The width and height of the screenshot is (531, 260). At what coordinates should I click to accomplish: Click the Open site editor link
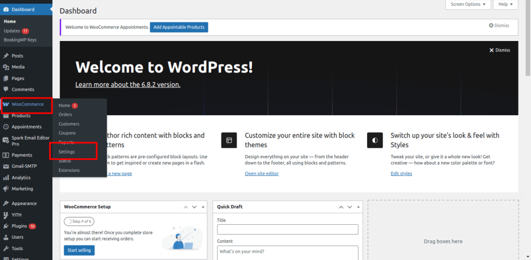pos(262,173)
